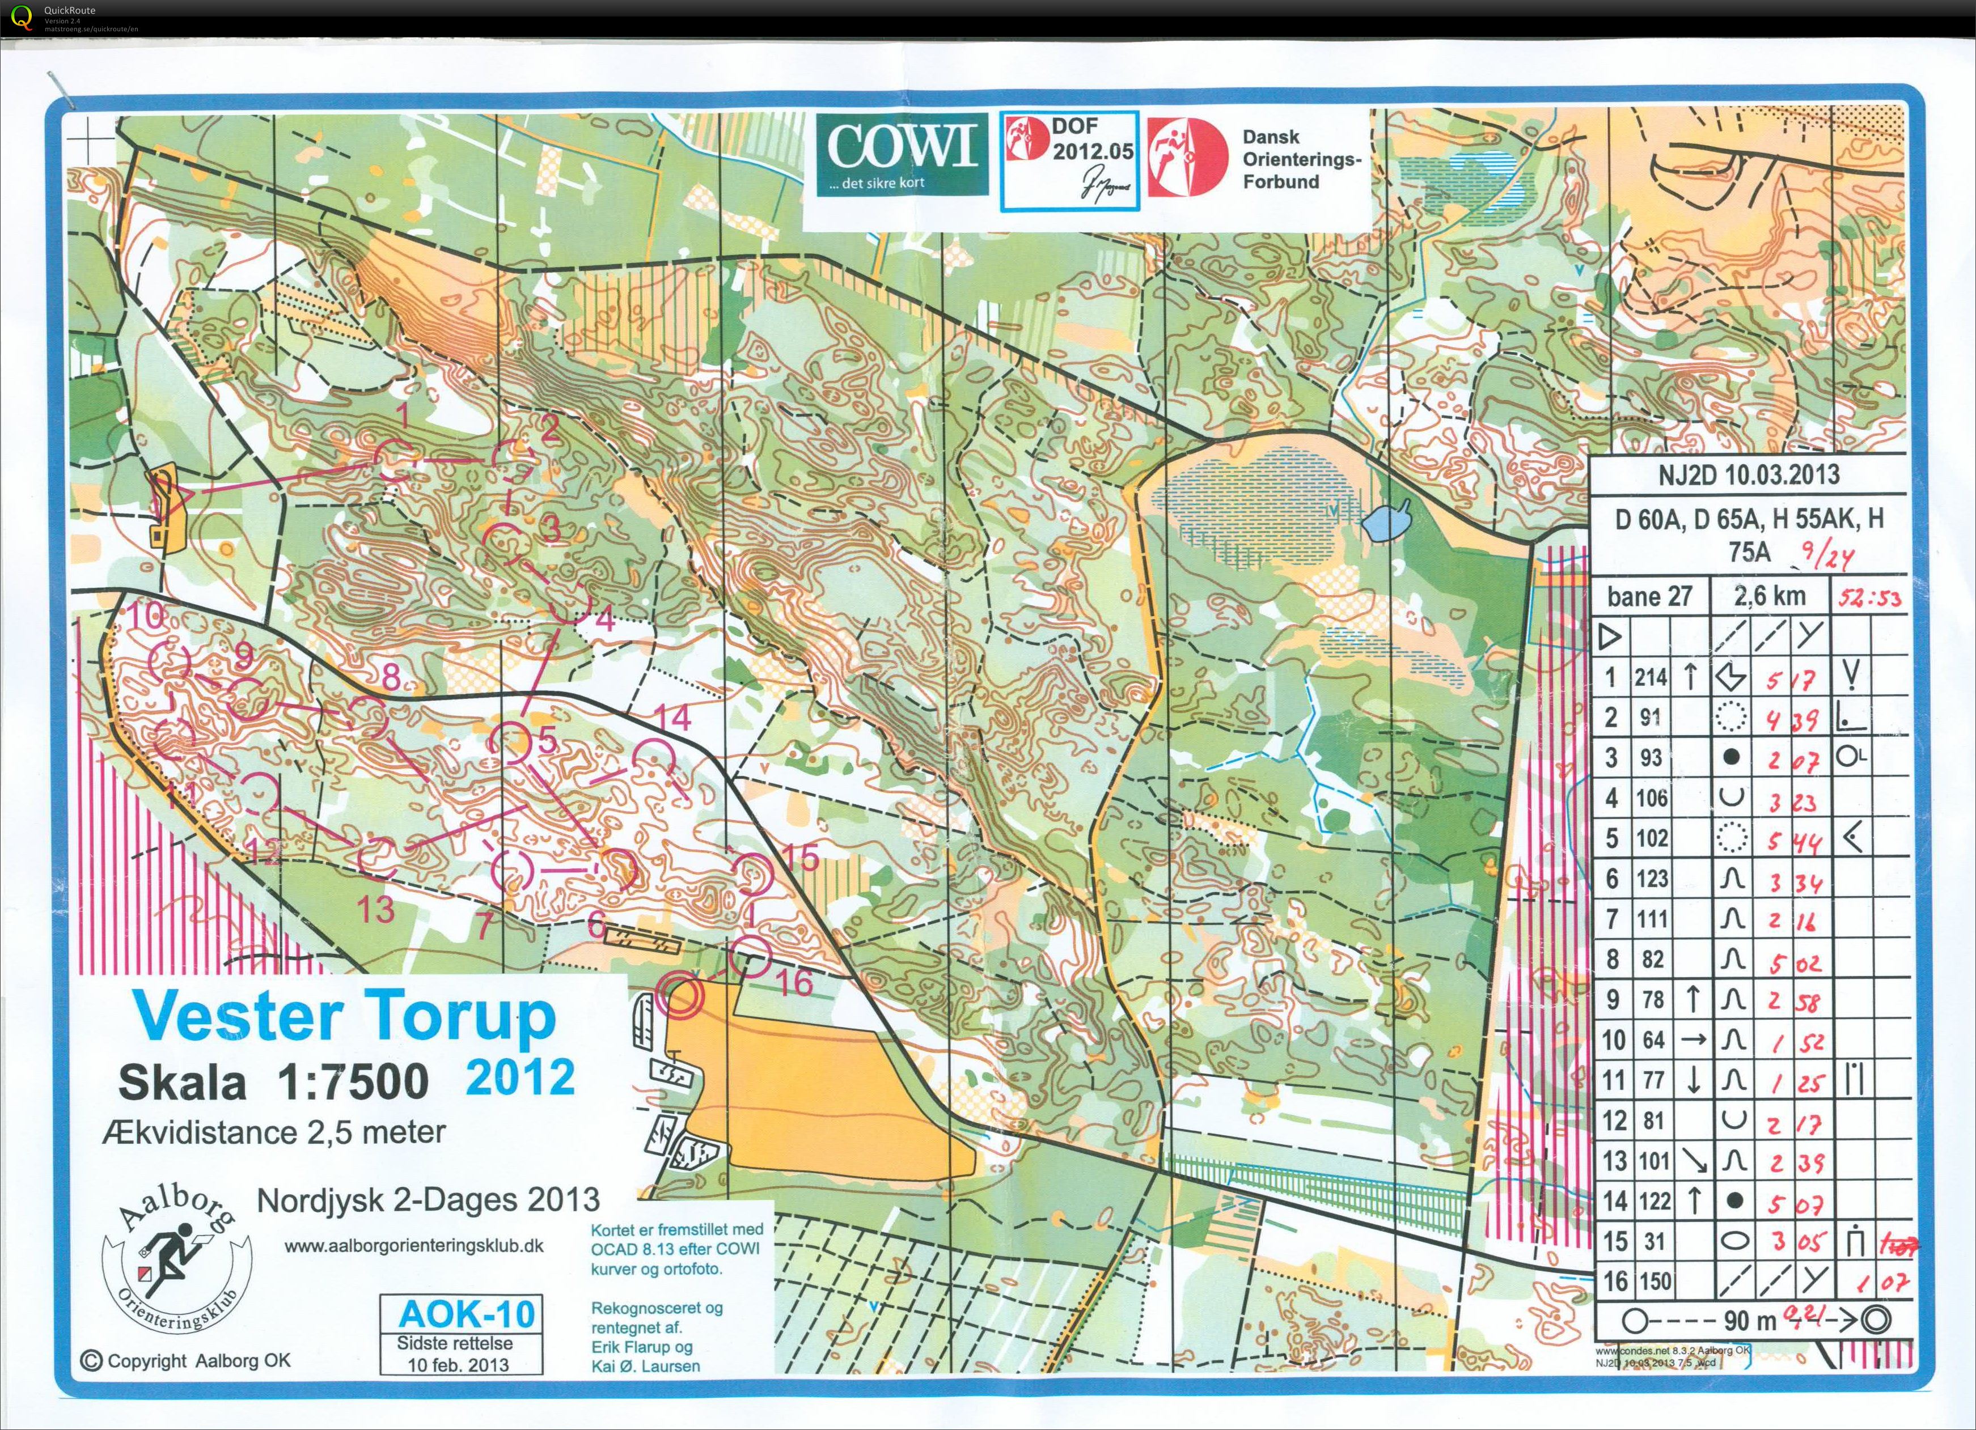Click control code 214 in row 1
The height and width of the screenshot is (1430, 1976).
pos(1650,677)
